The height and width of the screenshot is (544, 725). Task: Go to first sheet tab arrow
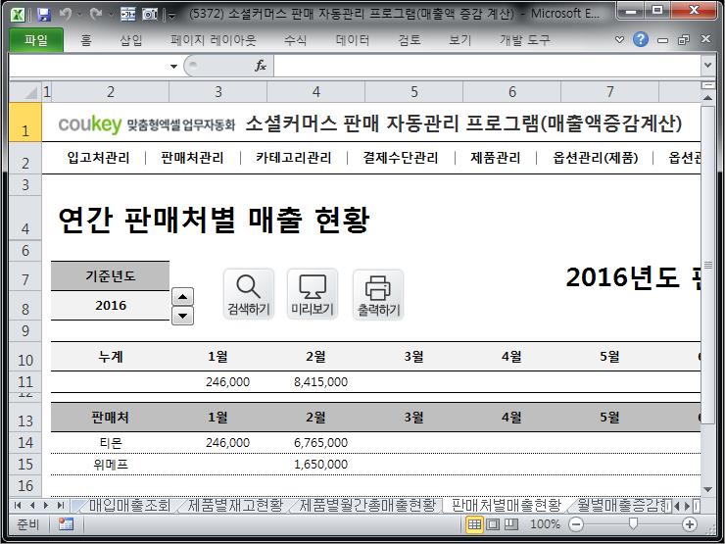(18, 505)
